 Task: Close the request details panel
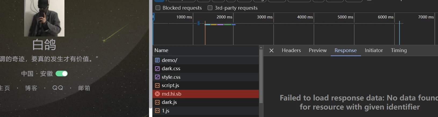click(x=272, y=50)
